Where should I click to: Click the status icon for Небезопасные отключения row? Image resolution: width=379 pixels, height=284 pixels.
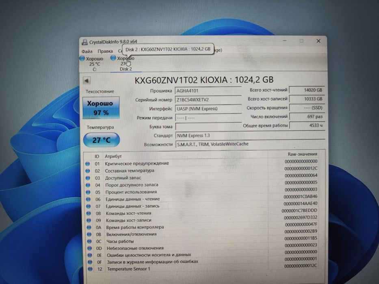(90, 248)
